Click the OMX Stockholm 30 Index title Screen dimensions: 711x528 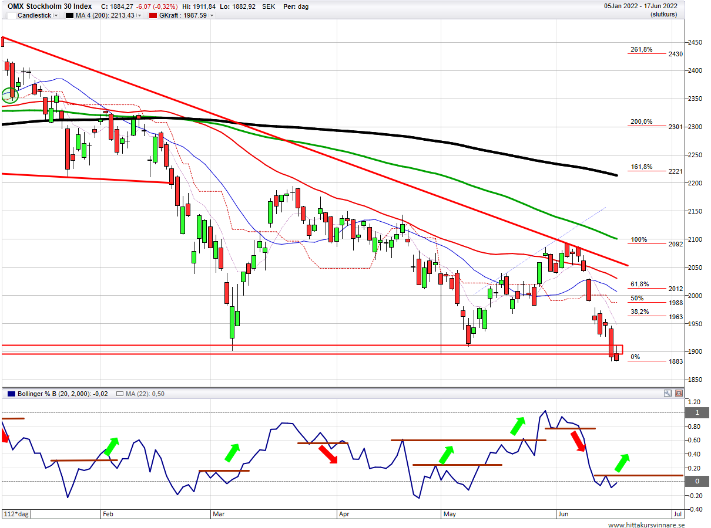click(x=49, y=6)
